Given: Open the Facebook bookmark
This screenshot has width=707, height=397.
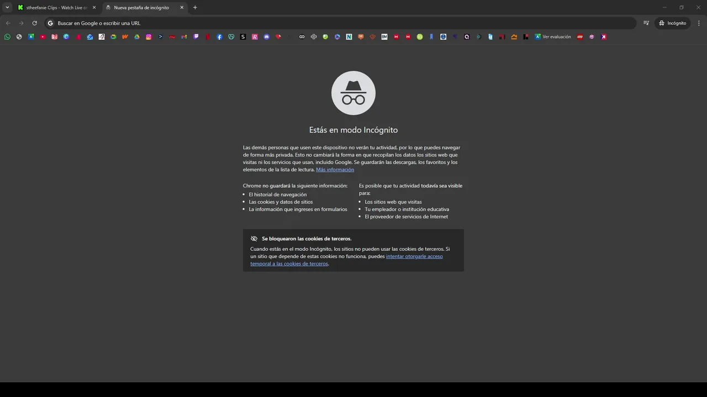Looking at the screenshot, I should pos(219,37).
